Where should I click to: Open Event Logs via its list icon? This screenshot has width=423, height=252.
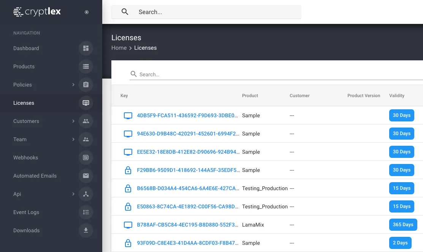point(86,212)
